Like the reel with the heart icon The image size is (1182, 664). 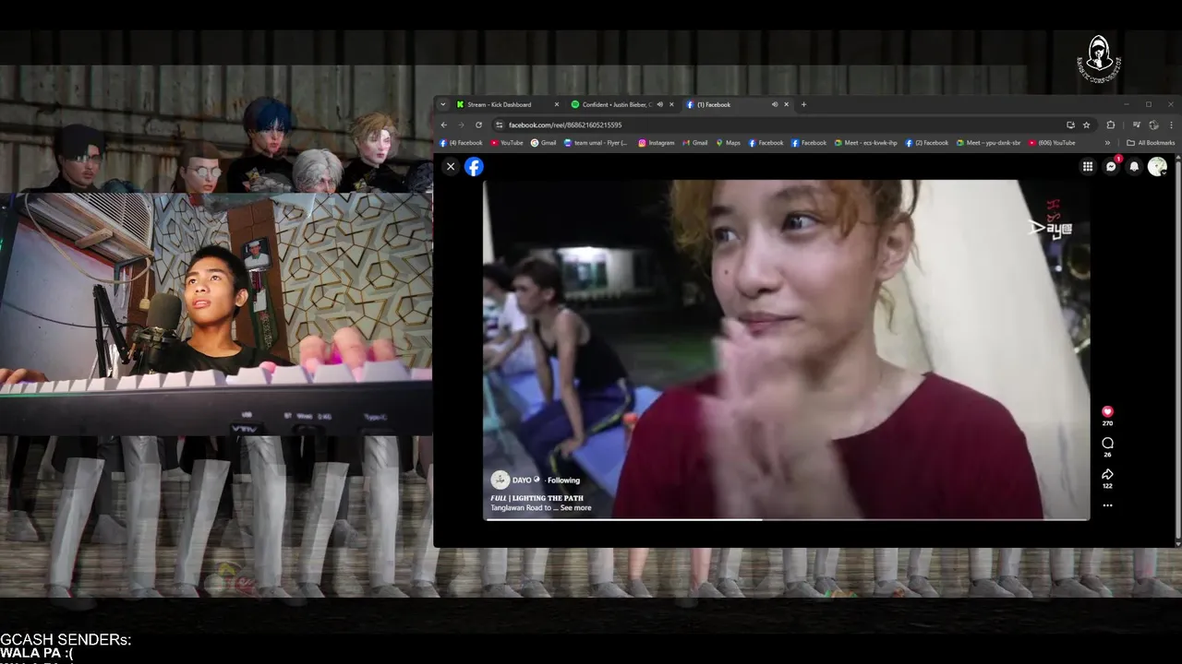(x=1107, y=411)
